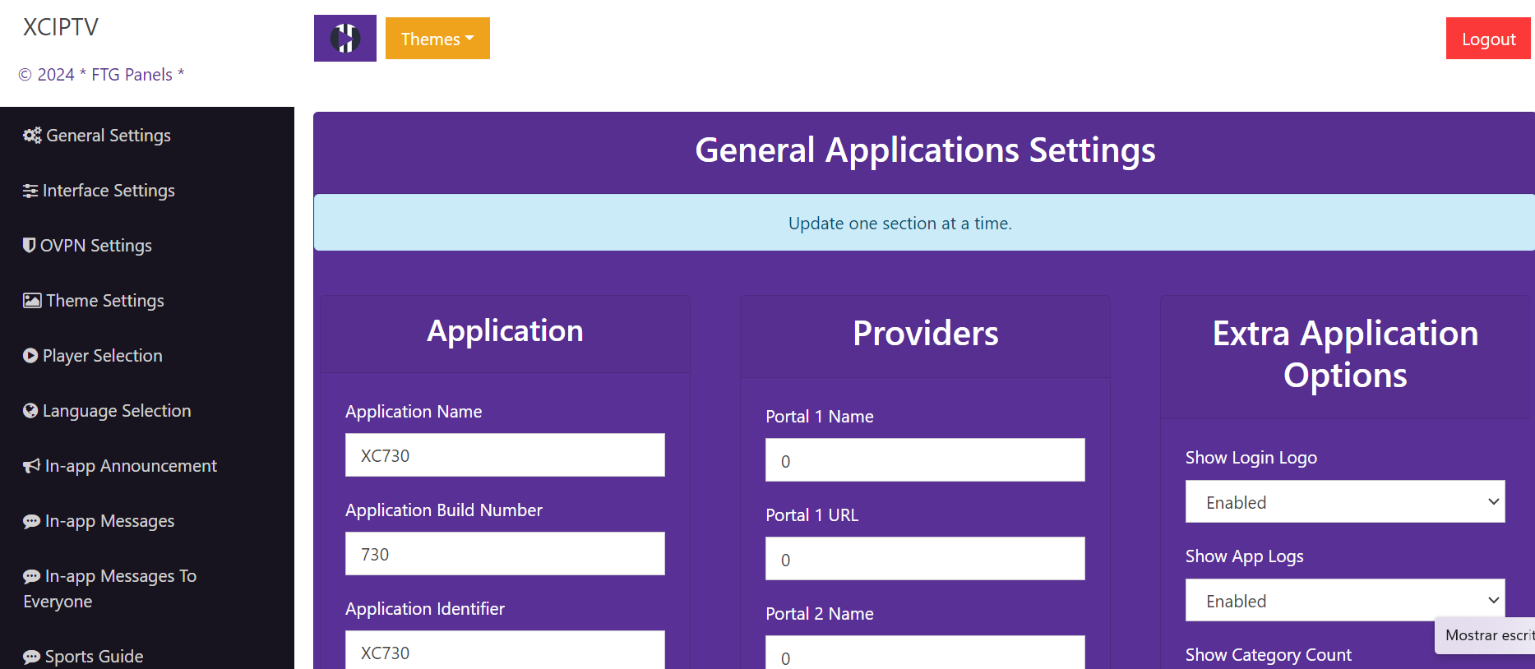Image resolution: width=1535 pixels, height=669 pixels.
Task: Click the XCIPTV brand title link
Action: coord(61,27)
